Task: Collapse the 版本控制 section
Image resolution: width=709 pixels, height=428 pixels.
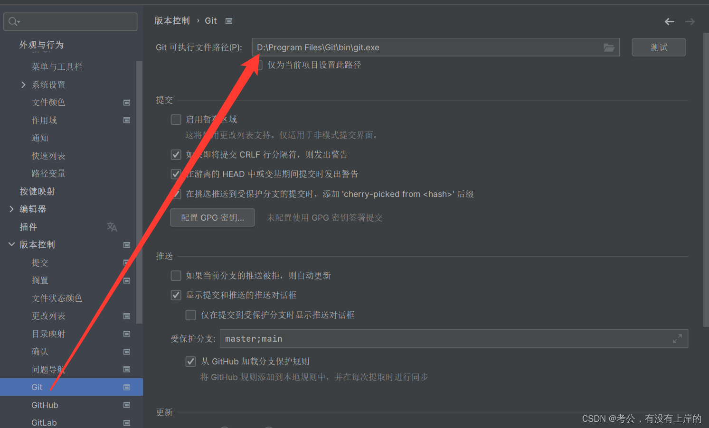Action: [x=12, y=244]
